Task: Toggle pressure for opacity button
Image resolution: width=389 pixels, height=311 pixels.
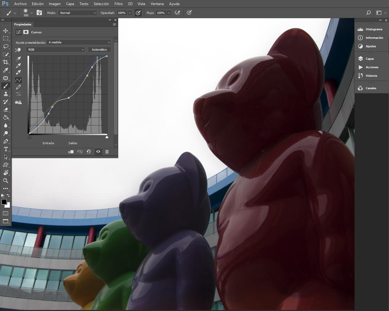Action: (x=138, y=13)
